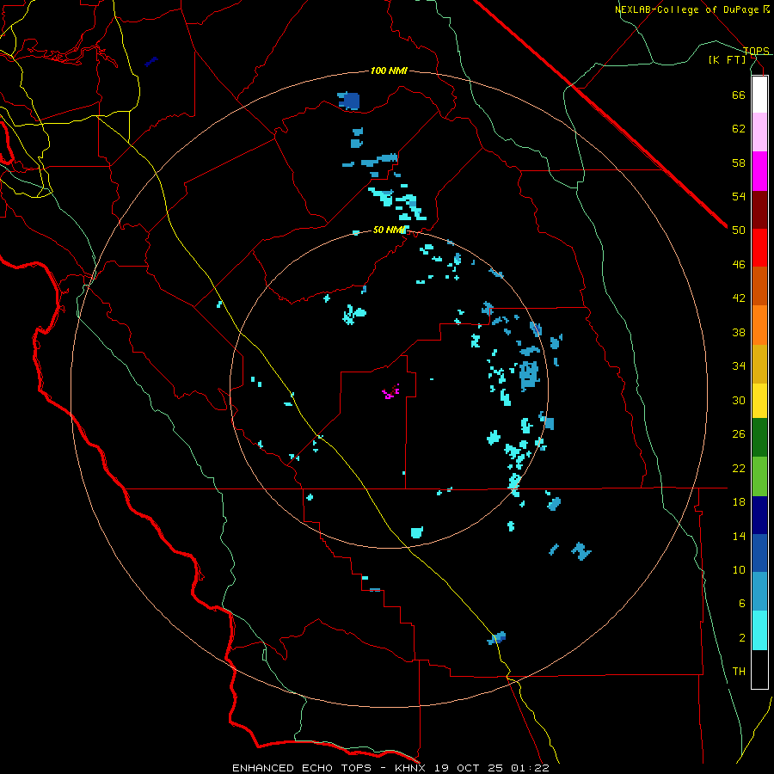The width and height of the screenshot is (774, 774).
Task: Click the bright red legend band near 46
Action: click(x=759, y=248)
